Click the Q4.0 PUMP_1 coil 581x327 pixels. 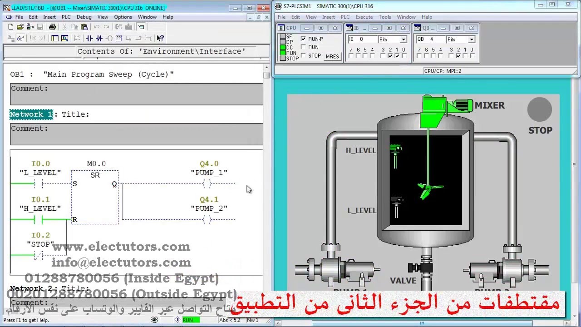[207, 183]
